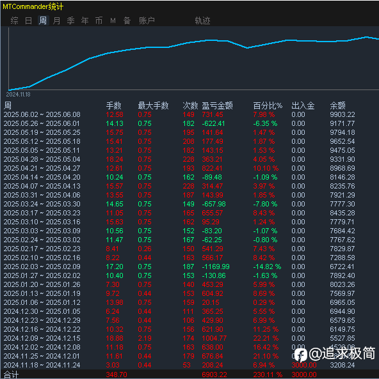Open the 币 currency tab
This screenshot has width=379, height=379.
(x=99, y=20)
